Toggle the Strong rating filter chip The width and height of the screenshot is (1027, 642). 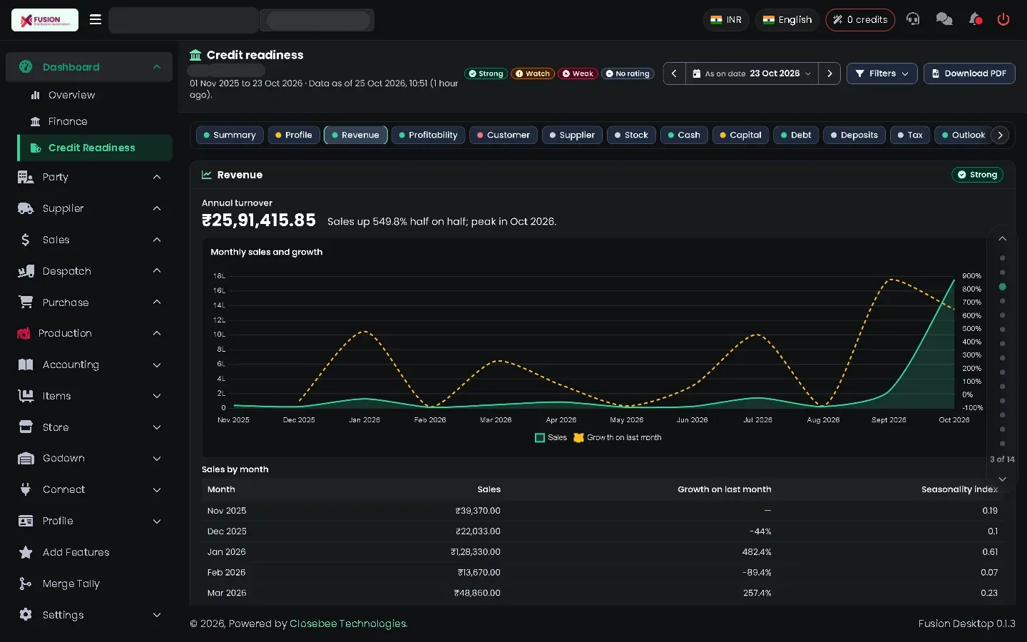pyautogui.click(x=486, y=73)
